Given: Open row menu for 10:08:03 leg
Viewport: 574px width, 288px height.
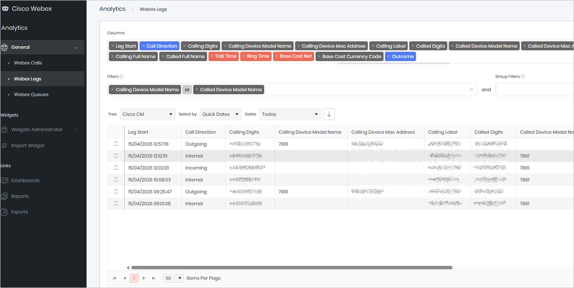Looking at the screenshot, I should click(x=116, y=180).
